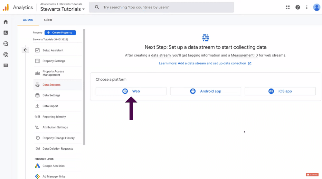Open Configure icon in left rail
Screen dimensions: 322x179
(x=5, y=65)
